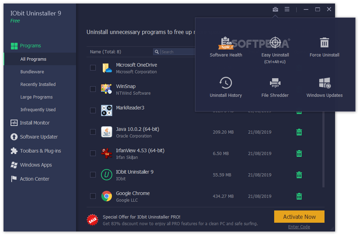Click the program list vertical scrollbar
The image size is (359, 235).
(x=323, y=149)
